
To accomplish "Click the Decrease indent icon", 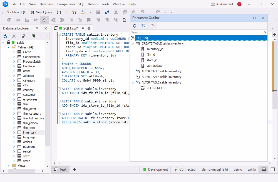I will pos(53,20).
